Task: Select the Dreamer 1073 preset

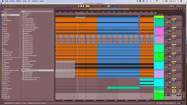Action: (28, 35)
